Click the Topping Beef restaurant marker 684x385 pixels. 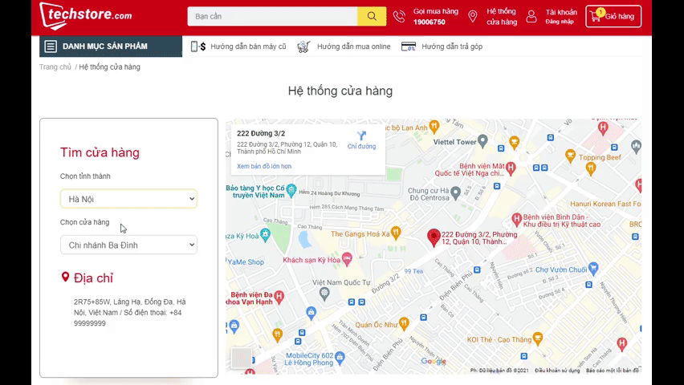tap(570, 156)
